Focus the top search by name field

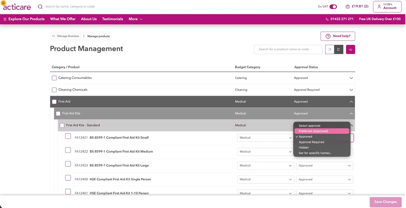[x=70, y=6]
